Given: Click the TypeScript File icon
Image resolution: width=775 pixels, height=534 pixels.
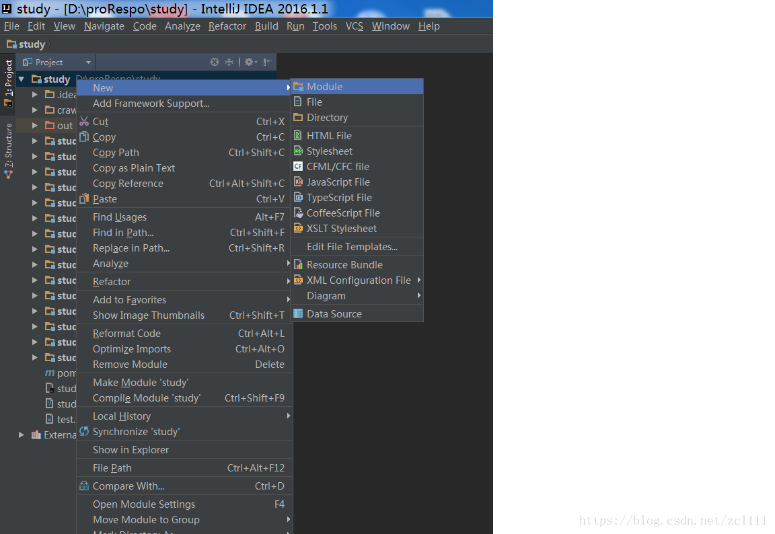Looking at the screenshot, I should coord(298,197).
